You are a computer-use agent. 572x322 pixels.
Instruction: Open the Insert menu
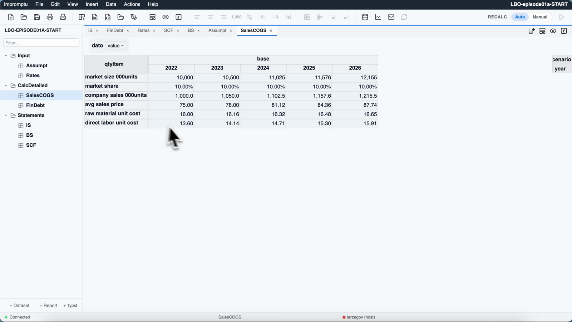click(92, 4)
